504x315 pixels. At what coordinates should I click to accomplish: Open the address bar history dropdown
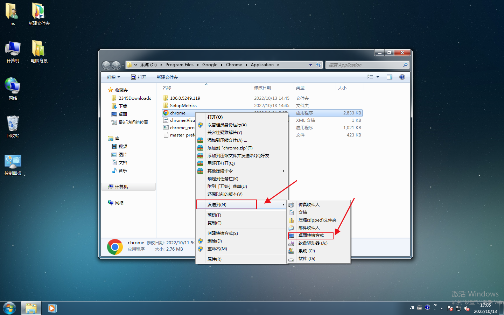(x=310, y=65)
